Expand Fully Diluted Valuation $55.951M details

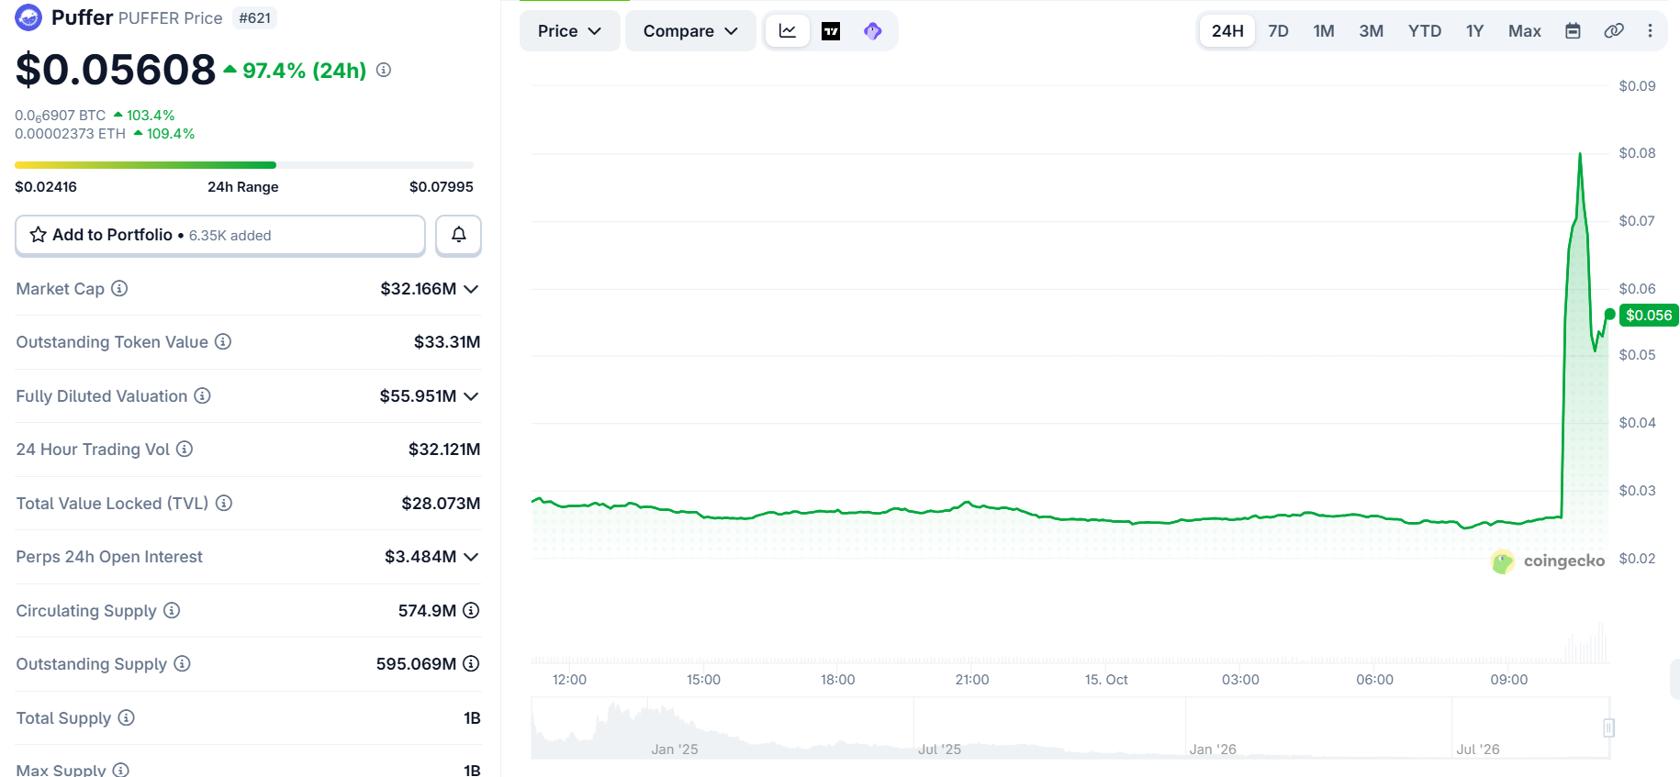[x=471, y=396]
